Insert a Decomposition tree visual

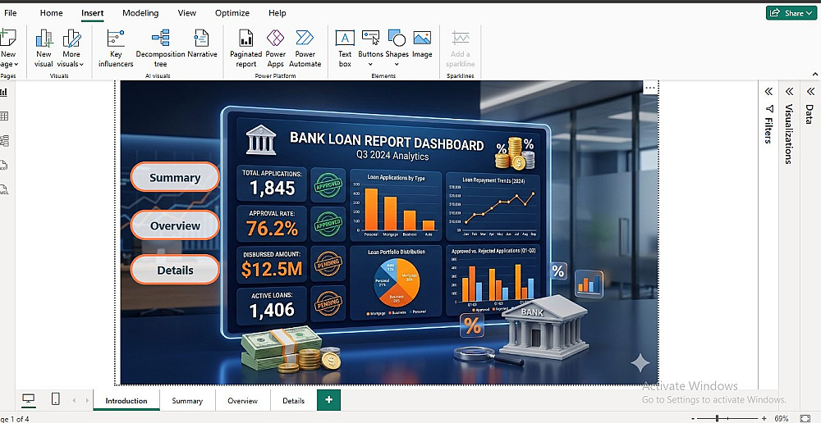coord(160,48)
